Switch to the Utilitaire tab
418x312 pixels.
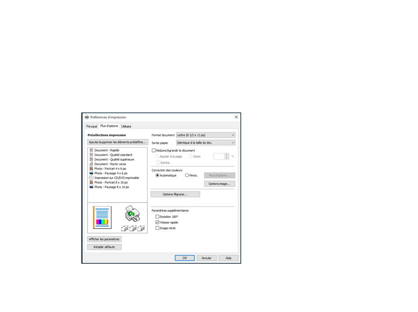[x=126, y=127]
